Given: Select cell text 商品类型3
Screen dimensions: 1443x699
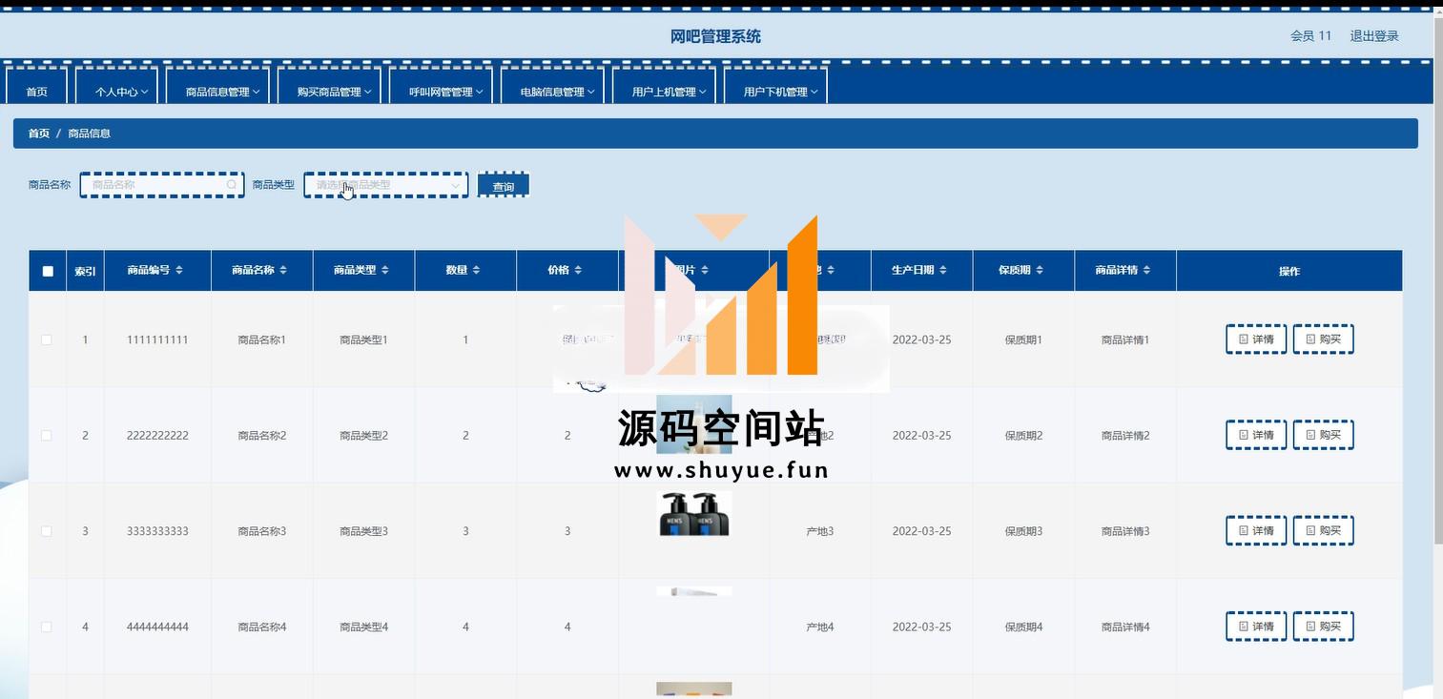Looking at the screenshot, I should pyautogui.click(x=363, y=531).
